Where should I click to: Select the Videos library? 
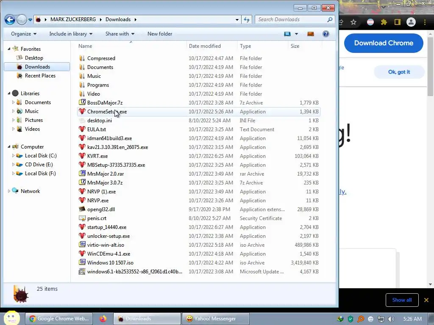(x=32, y=129)
